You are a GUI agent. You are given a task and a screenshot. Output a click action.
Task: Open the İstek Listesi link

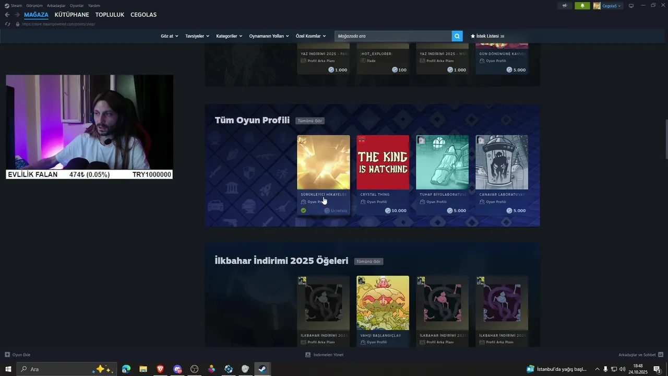tap(487, 36)
